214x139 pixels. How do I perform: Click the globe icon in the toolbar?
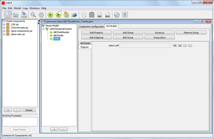pos(117,15)
